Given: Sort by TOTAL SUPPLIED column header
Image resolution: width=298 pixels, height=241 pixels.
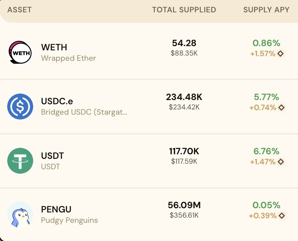Looking at the screenshot, I should (184, 10).
